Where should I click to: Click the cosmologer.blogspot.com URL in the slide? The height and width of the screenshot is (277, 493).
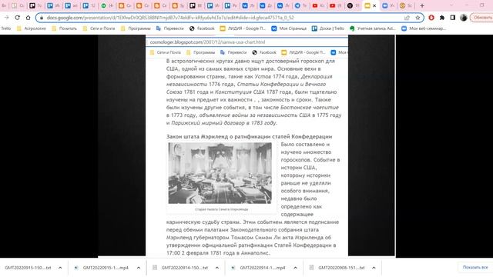207,42
